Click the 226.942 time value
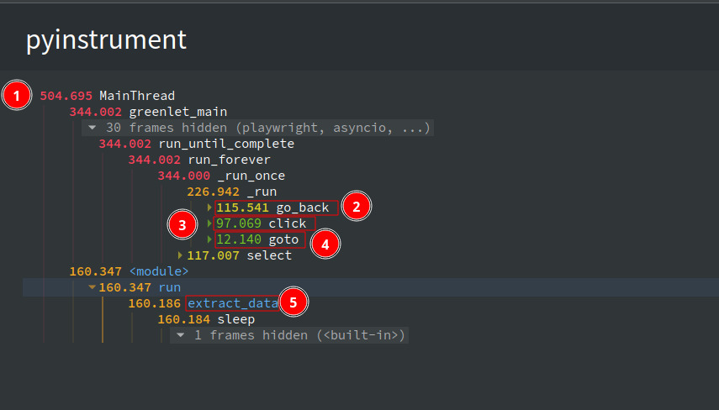 coord(214,192)
